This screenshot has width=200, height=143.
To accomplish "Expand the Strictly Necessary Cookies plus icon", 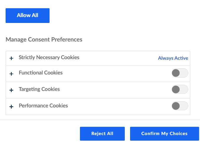I will click(x=12, y=58).
